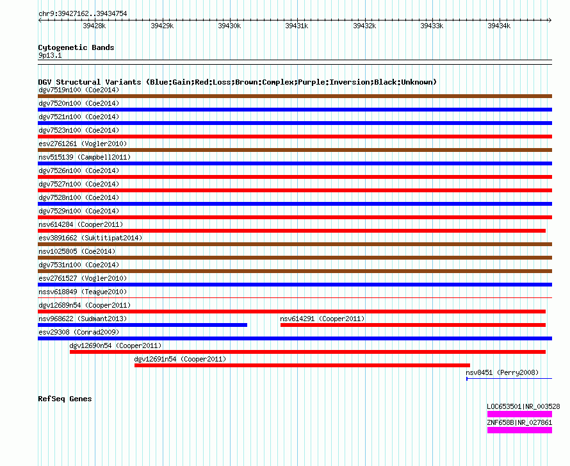Click the DGV Structural Variants track title
This screenshot has height=466, width=570.
coord(237,82)
